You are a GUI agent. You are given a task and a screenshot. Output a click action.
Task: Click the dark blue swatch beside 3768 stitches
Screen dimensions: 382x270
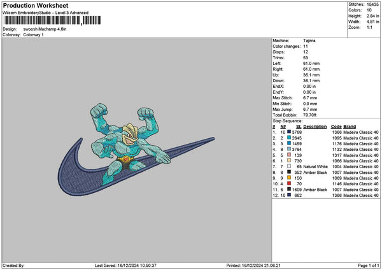[289, 132]
